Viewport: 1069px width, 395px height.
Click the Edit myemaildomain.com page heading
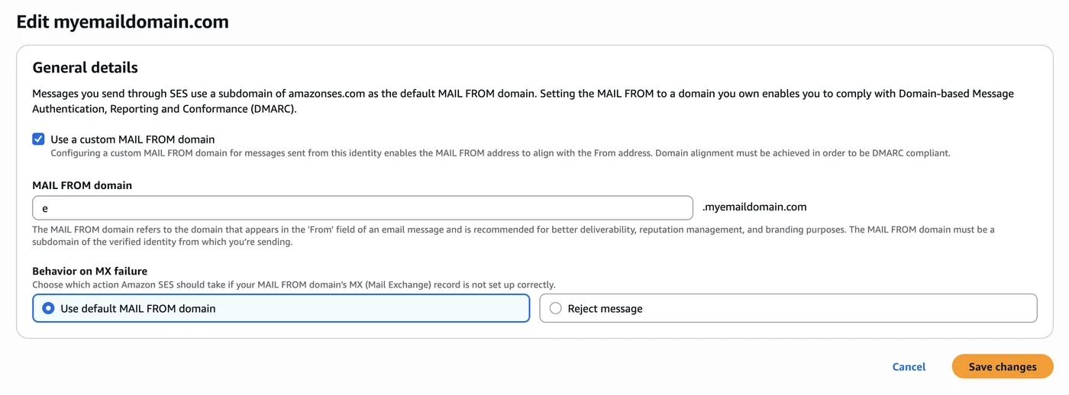tap(123, 21)
